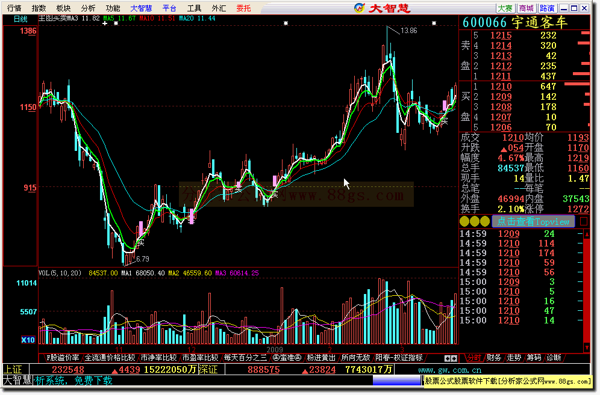This screenshot has width=600, height=395.
Task: Click the 6.79 low price label
Action: click(143, 259)
